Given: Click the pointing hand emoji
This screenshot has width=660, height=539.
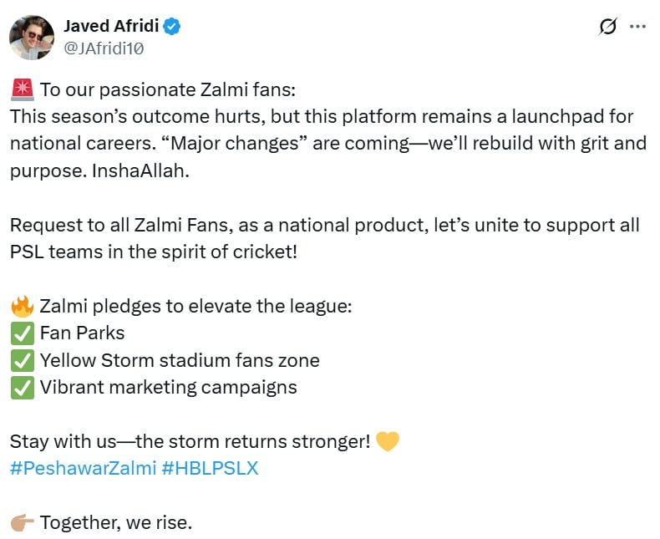Looking at the screenshot, I should tap(23, 522).
